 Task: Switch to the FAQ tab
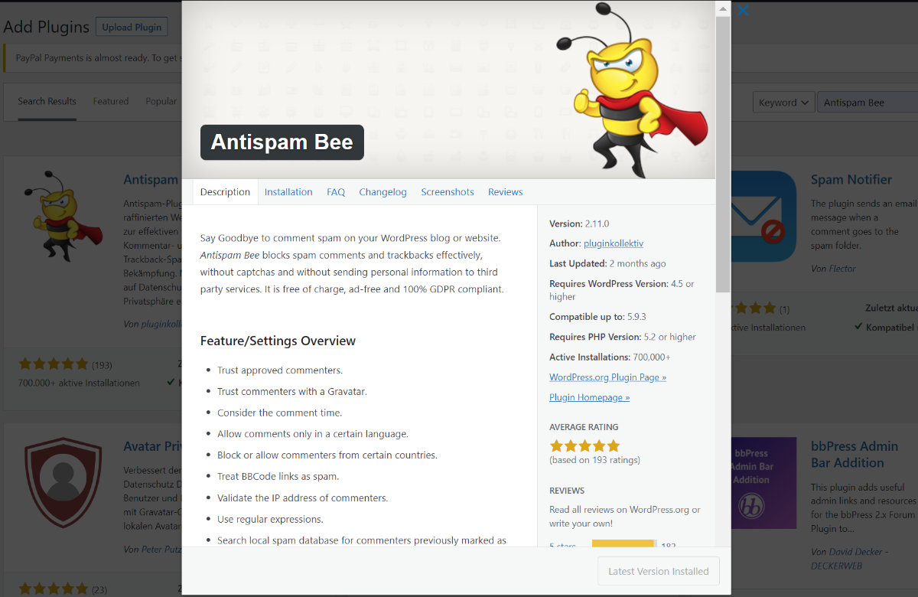point(336,192)
